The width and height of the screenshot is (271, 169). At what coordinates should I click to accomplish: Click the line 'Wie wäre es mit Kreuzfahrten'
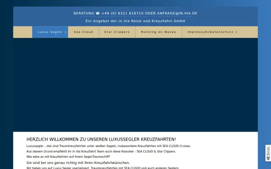[68, 157]
